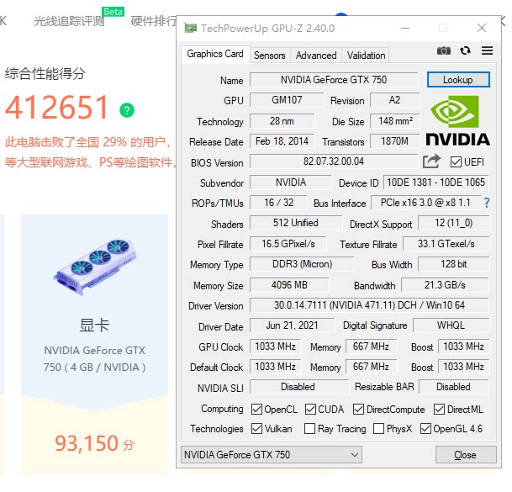Enable the Ray Tracing checkbox
Image resolution: width=512 pixels, height=492 pixels.
pos(309,429)
